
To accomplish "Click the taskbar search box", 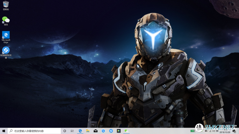I will click(x=34, y=131).
